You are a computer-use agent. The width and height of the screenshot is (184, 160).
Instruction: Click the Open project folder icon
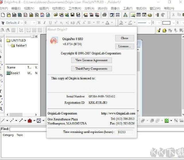(56, 15)
